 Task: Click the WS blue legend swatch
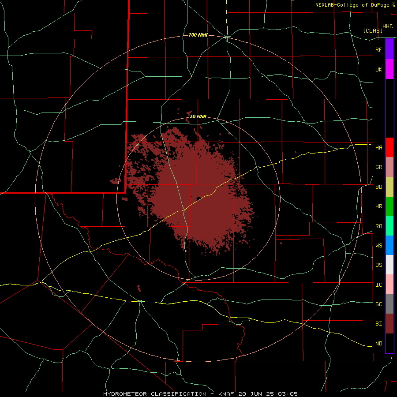(x=390, y=245)
